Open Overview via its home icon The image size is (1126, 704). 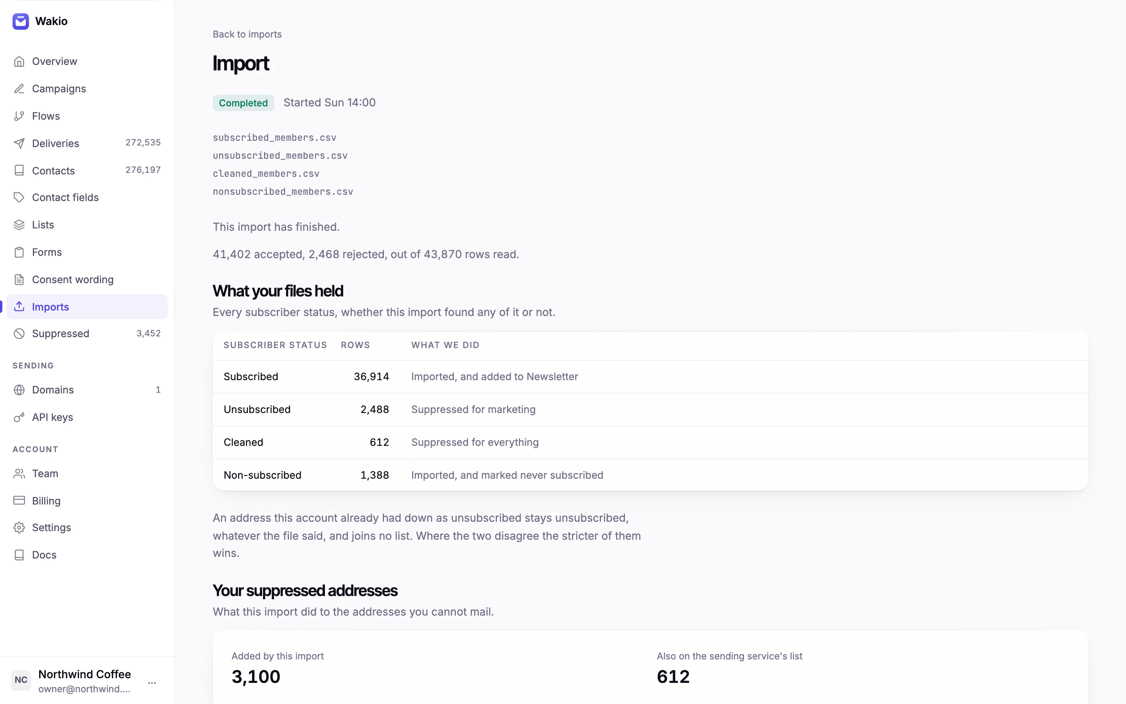[x=19, y=61]
